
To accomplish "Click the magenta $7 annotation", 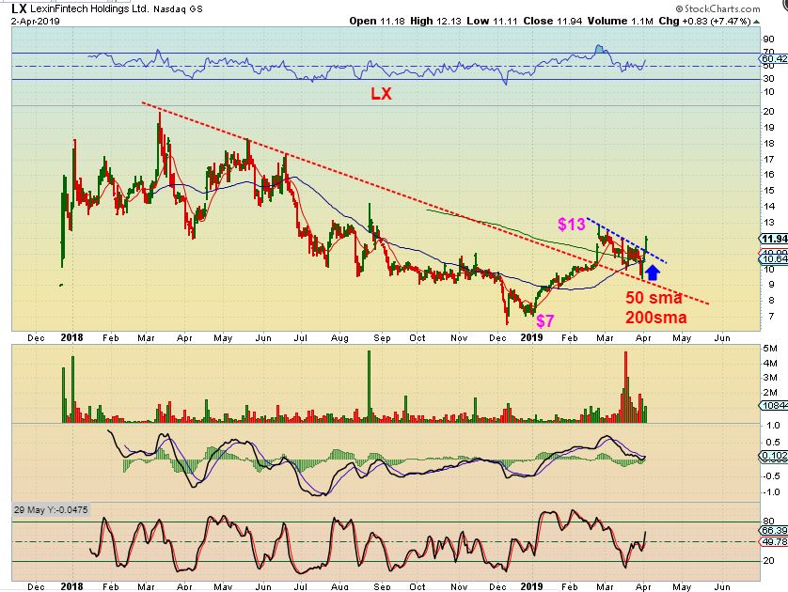I will [x=545, y=320].
